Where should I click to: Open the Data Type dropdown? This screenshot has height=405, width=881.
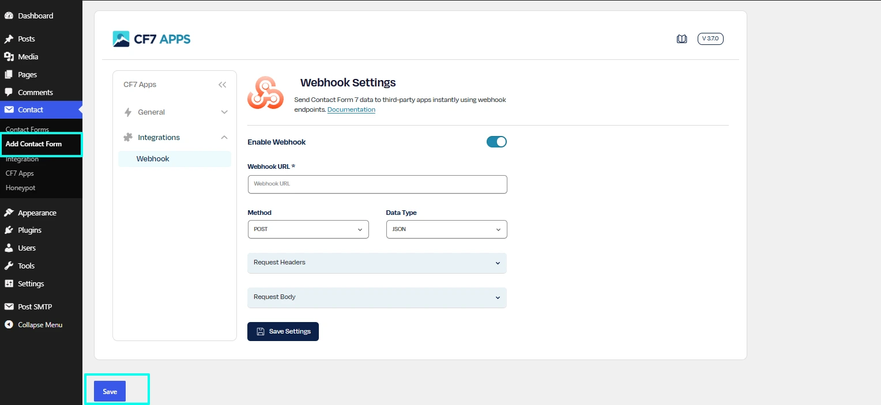click(446, 229)
